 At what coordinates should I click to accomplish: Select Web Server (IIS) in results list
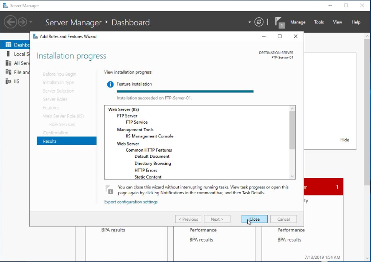(x=124, y=109)
